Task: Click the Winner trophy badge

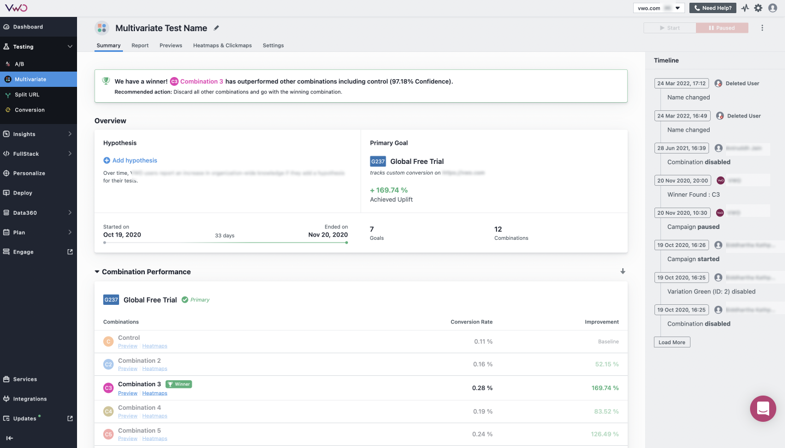Action: point(179,384)
